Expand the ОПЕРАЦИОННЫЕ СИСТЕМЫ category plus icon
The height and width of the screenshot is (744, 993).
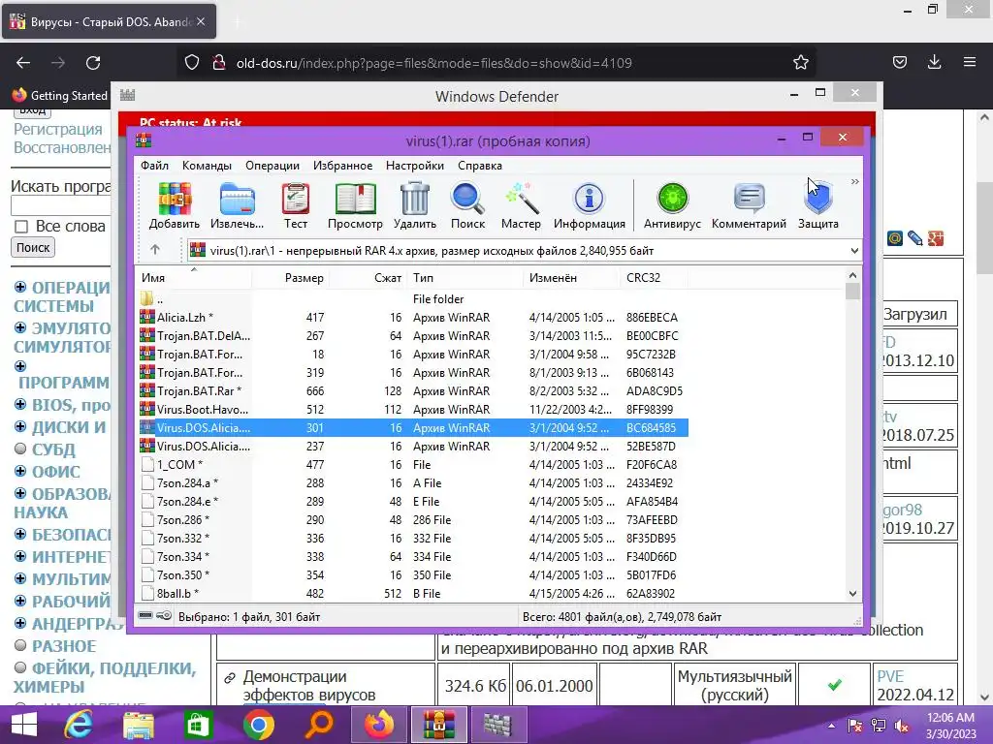click(20, 287)
